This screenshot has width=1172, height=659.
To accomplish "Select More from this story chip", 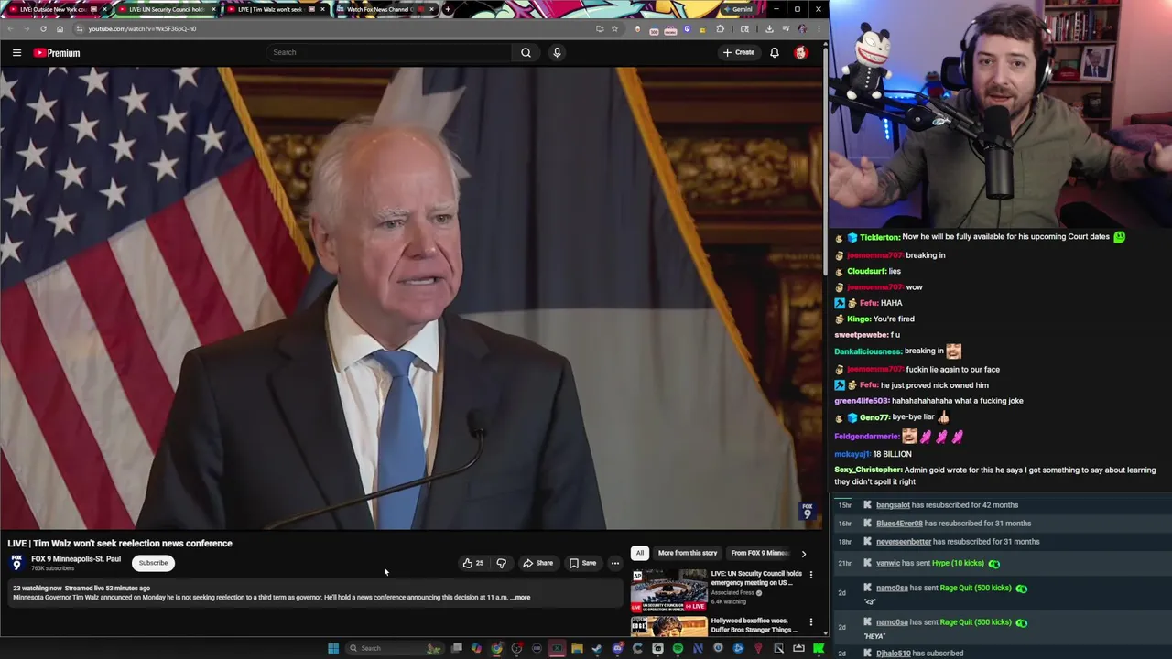I will pos(687,553).
